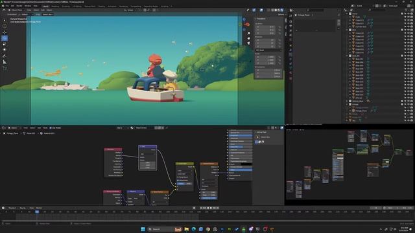Switch to the Shading workspace tab
The image size is (415, 233).
coord(101,6)
